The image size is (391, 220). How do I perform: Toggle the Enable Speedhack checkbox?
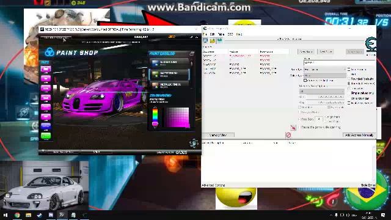pos(349,103)
